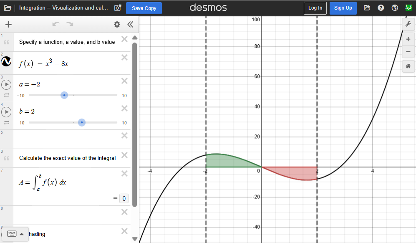Click the expression list scrollbar thumb
This screenshot has width=416, height=243.
tap(134, 124)
